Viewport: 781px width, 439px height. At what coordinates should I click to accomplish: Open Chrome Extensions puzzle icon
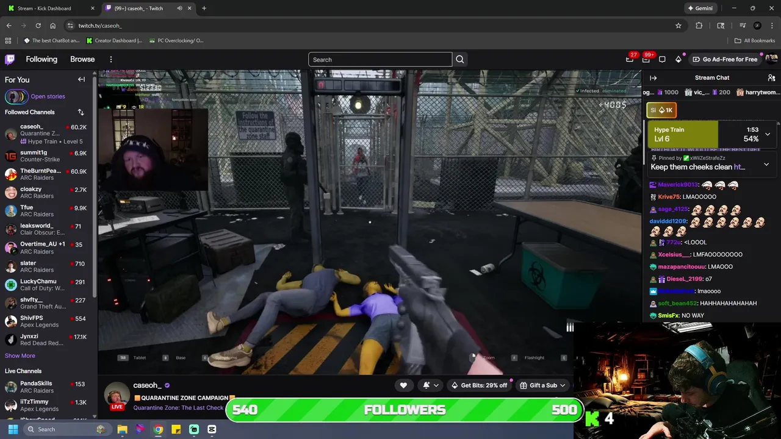699,26
